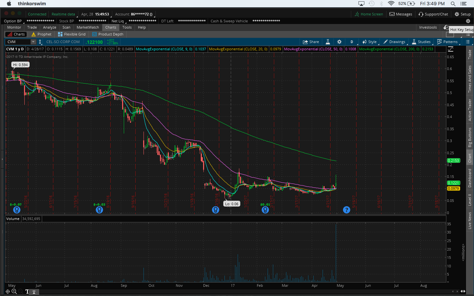Image resolution: width=474 pixels, height=296 pixels.
Task: Expand the Studies dropdown menu
Action: 421,42
